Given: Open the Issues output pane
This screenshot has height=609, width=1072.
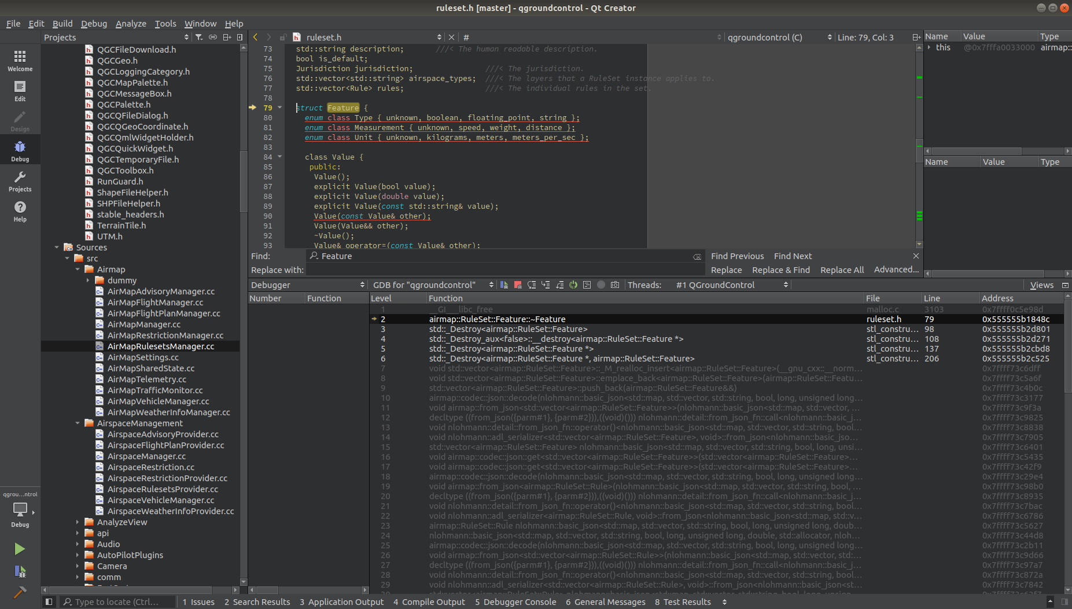Looking at the screenshot, I should click(198, 602).
